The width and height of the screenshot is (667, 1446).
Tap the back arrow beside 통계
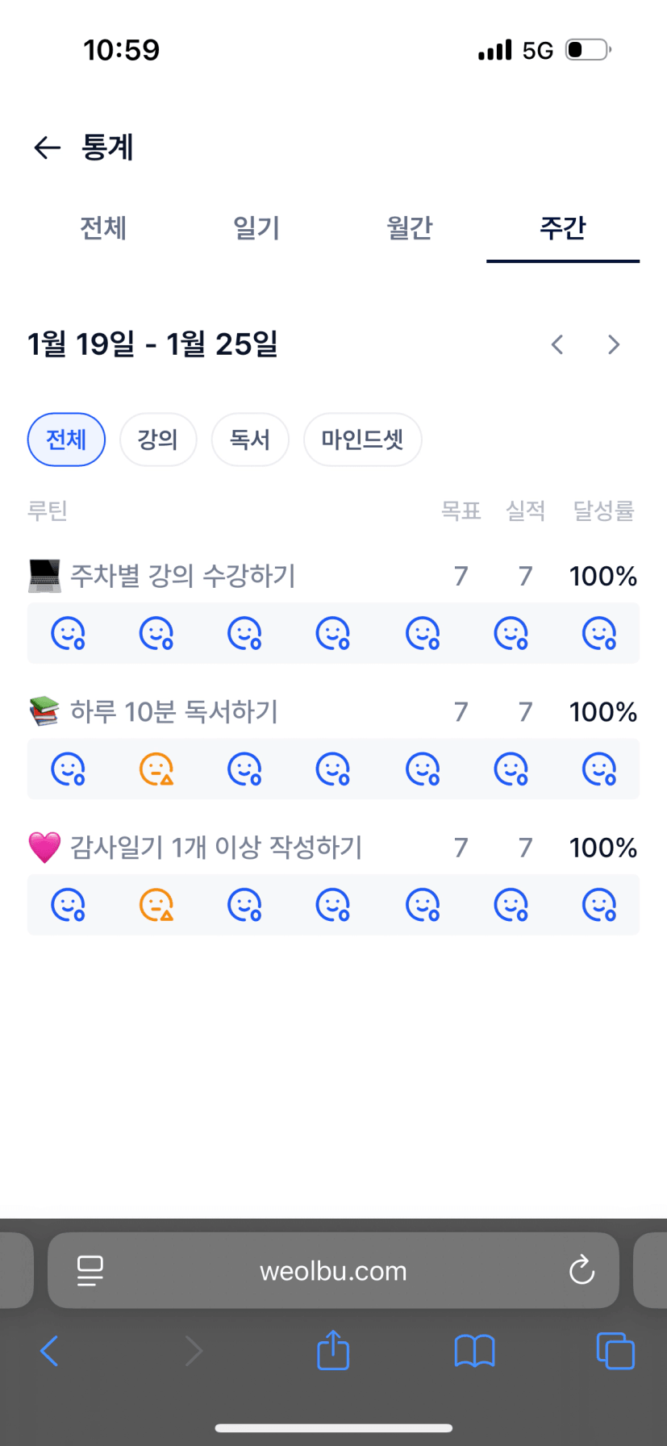pyautogui.click(x=47, y=148)
